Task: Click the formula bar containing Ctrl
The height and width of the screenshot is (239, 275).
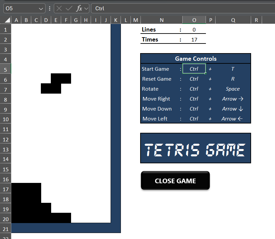Action: click(183, 8)
